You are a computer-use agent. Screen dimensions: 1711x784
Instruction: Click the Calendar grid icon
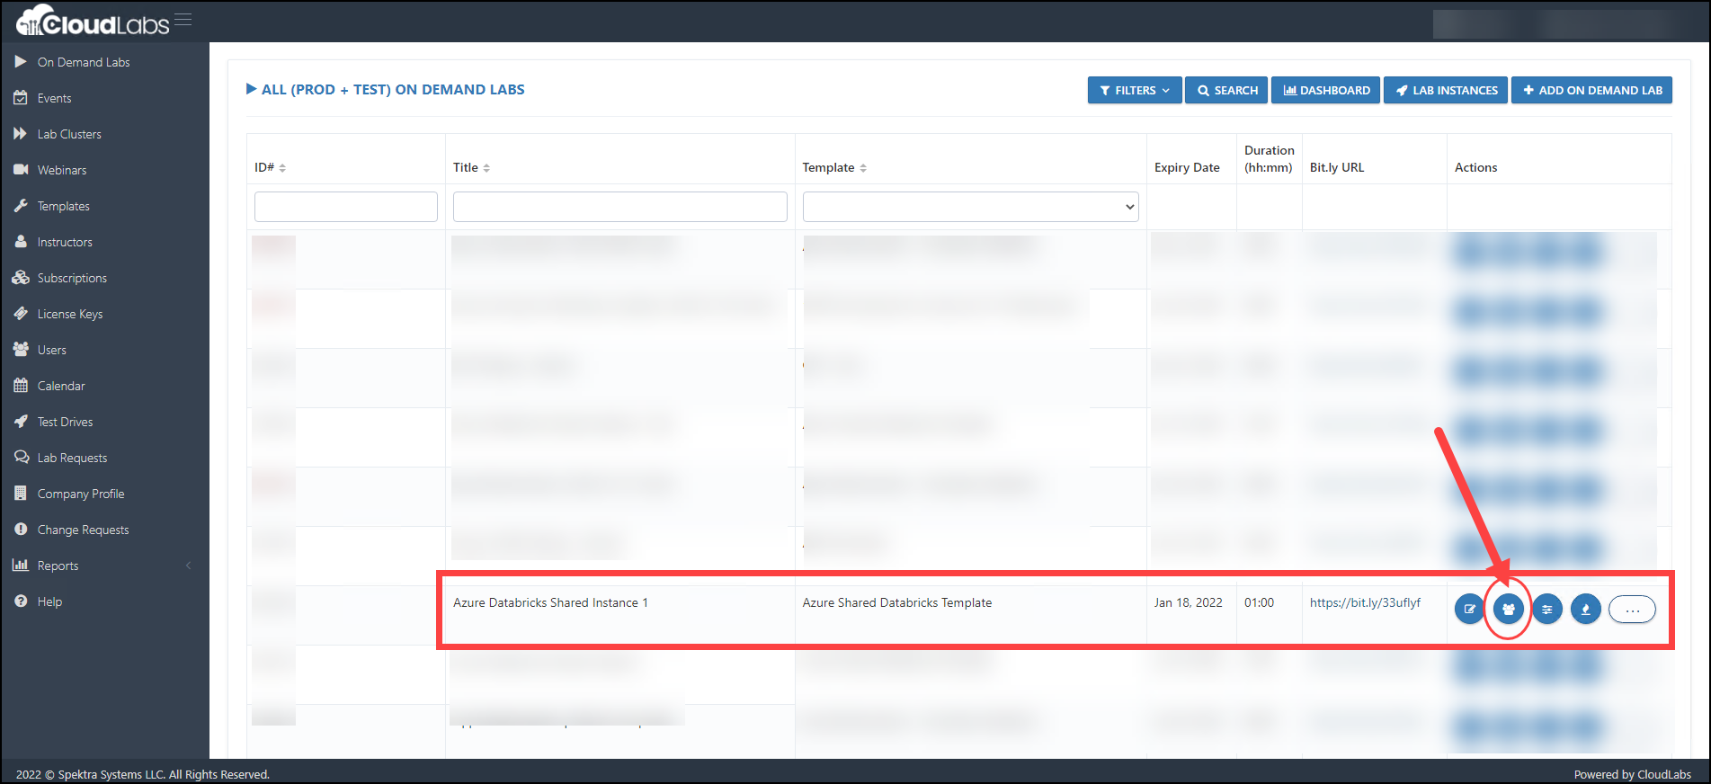21,386
